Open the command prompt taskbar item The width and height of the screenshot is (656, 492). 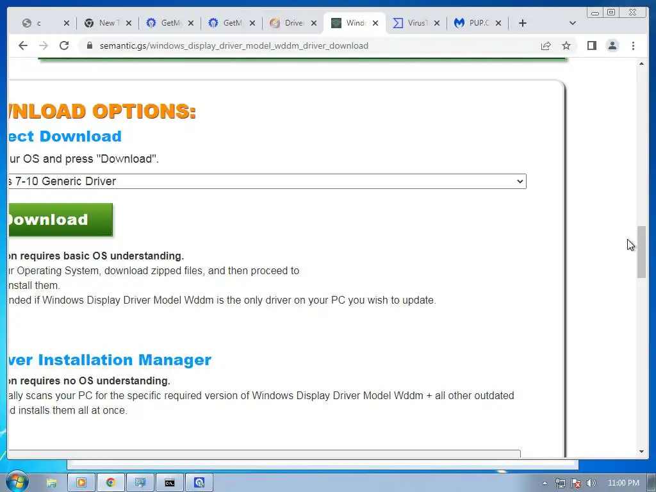169,483
